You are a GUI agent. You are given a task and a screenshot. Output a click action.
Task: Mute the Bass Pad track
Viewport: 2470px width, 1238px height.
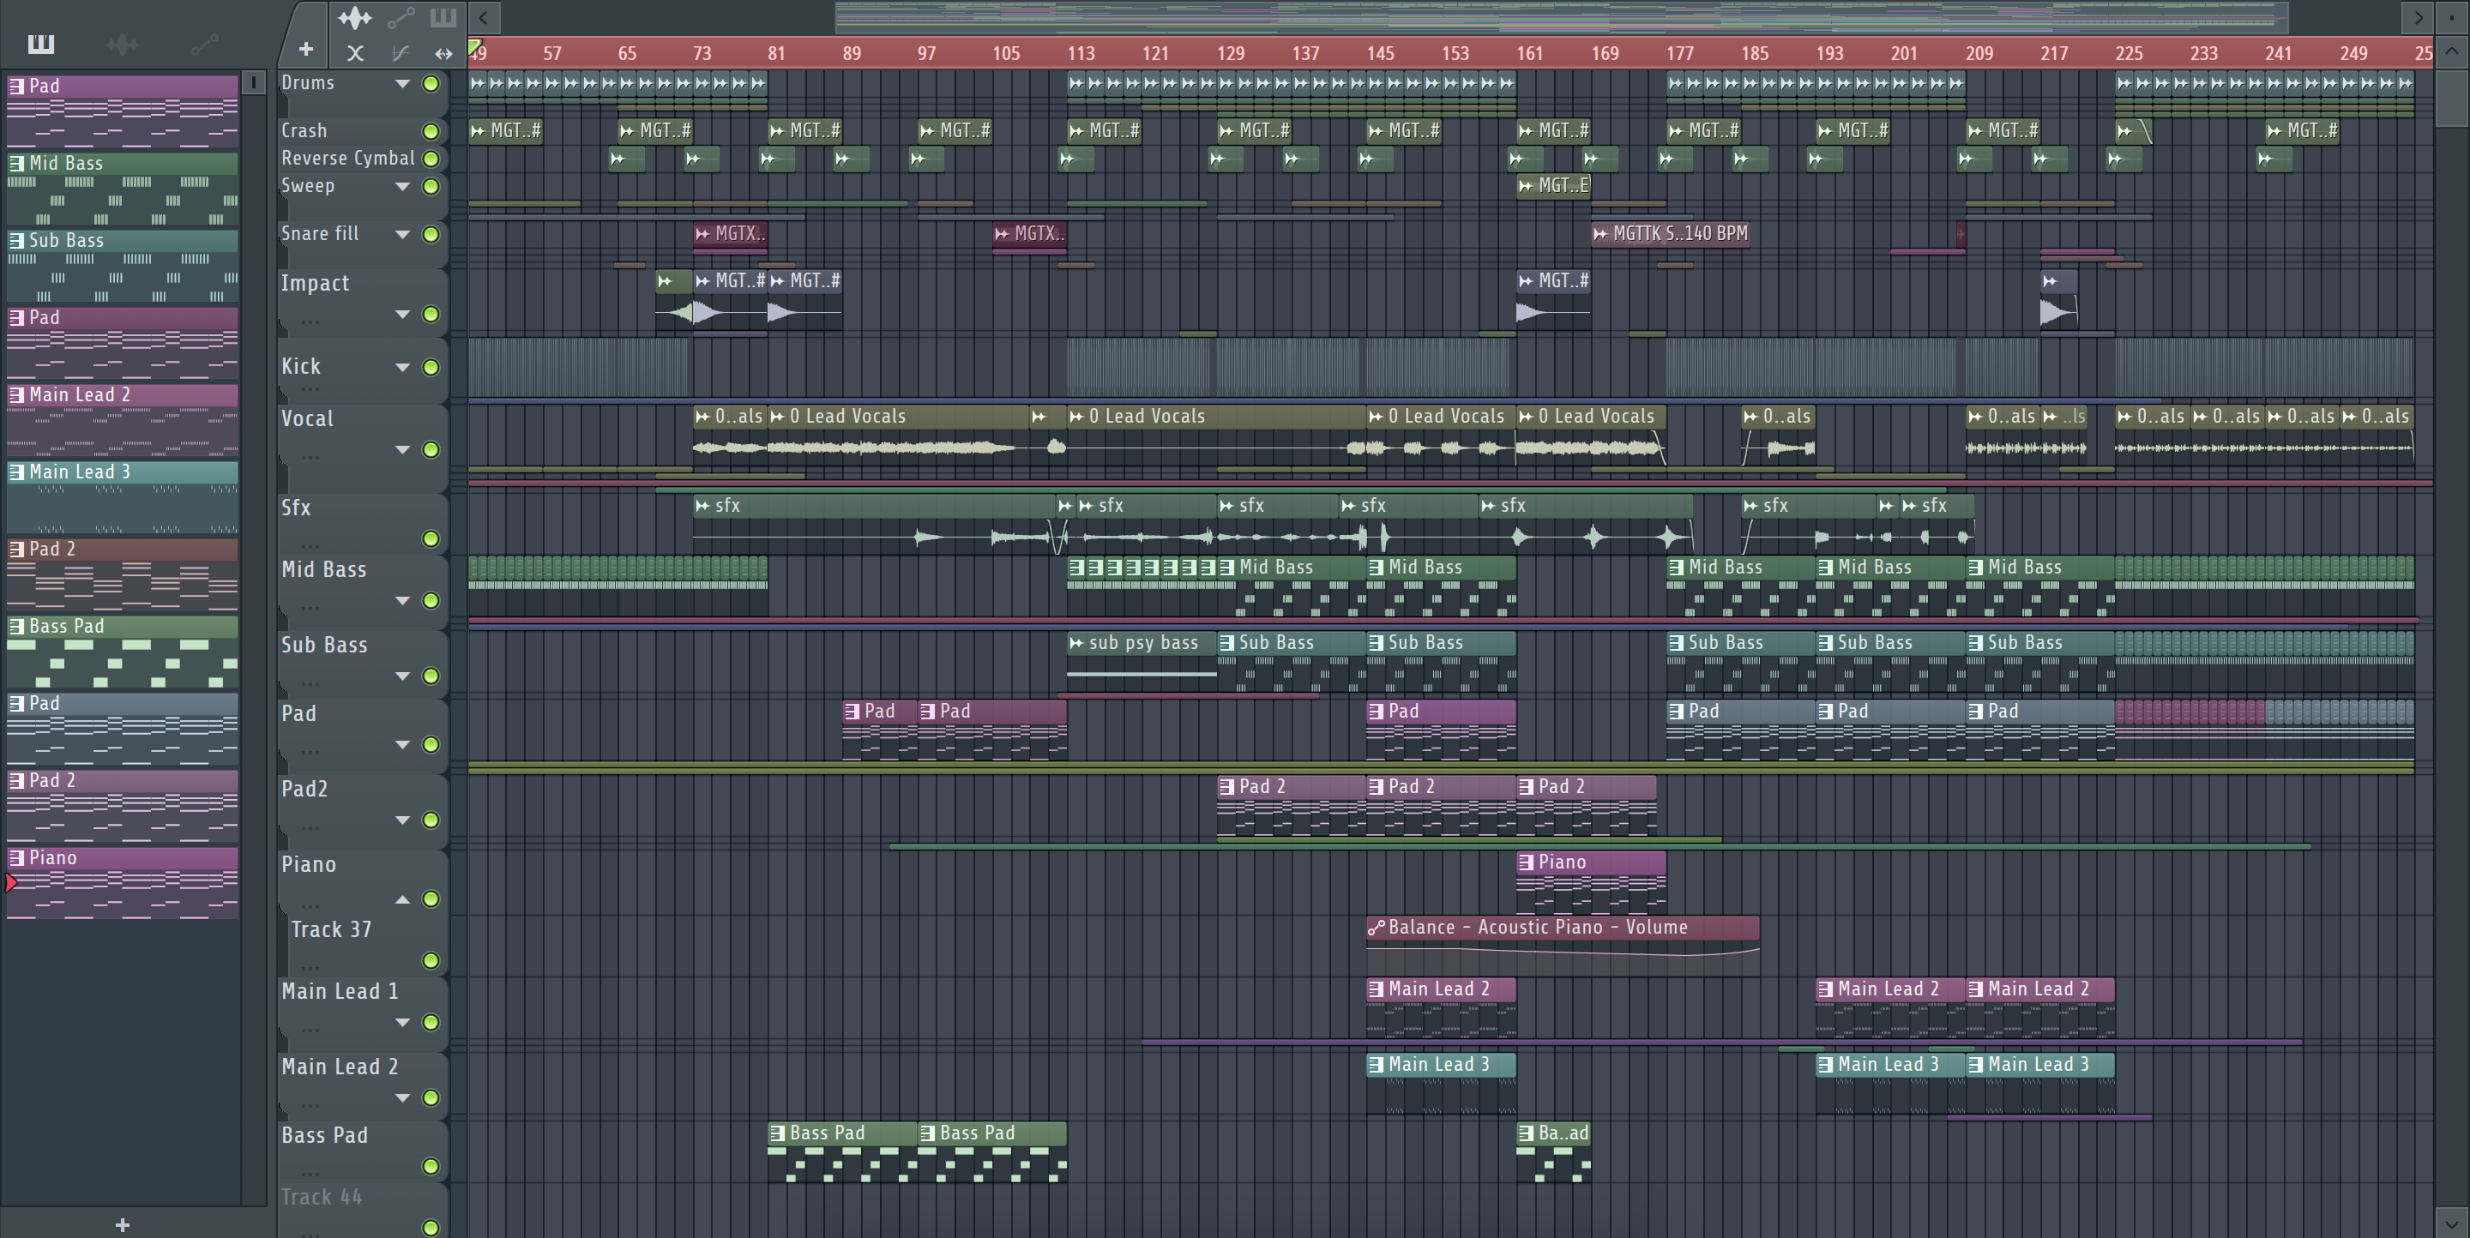(431, 1166)
